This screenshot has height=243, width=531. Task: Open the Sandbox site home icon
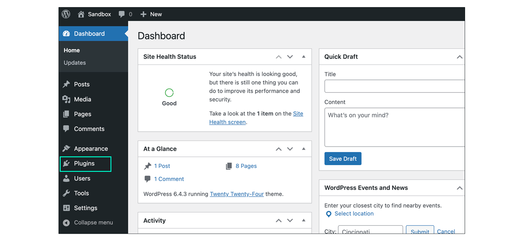pyautogui.click(x=81, y=14)
